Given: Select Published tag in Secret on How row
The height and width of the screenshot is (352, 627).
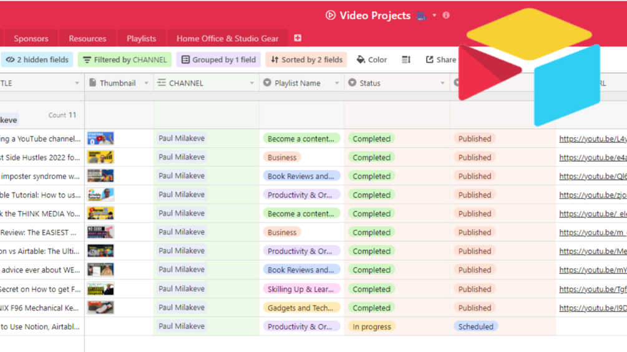Looking at the screenshot, I should click(x=475, y=289).
